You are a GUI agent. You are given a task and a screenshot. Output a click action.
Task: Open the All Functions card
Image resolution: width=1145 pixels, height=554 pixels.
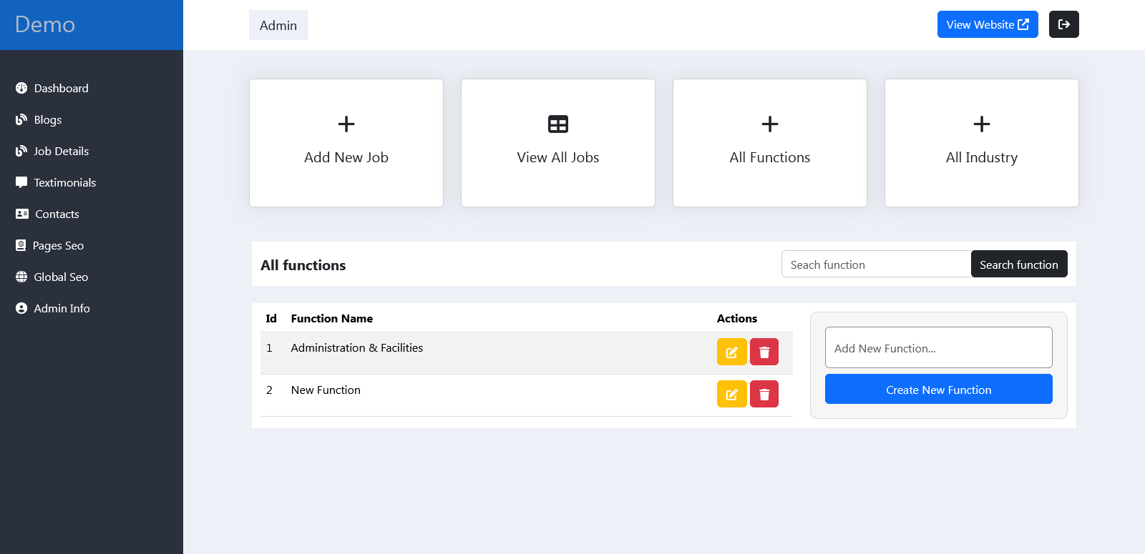pos(769,143)
